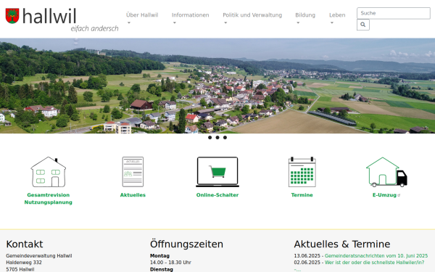The height and width of the screenshot is (272, 435).
Task: Open the Informationen menu
Action: pos(190,15)
